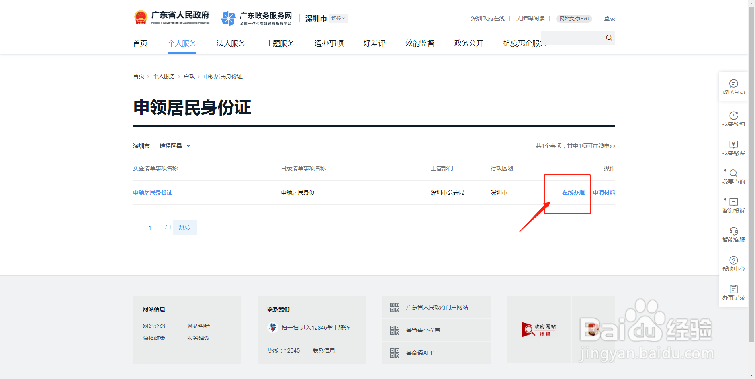Click the search magnifier icon
The image size is (755, 379).
click(608, 37)
